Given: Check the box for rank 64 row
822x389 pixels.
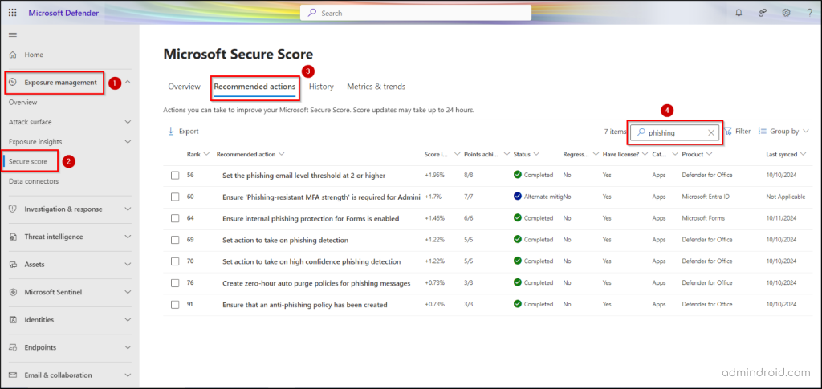Looking at the screenshot, I should pyautogui.click(x=175, y=218).
